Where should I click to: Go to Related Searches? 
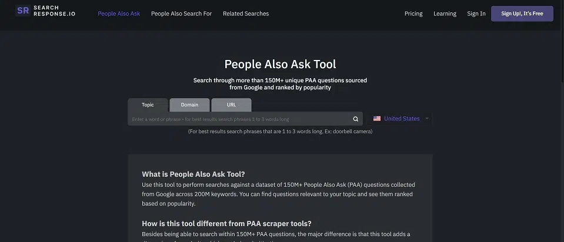(x=246, y=14)
